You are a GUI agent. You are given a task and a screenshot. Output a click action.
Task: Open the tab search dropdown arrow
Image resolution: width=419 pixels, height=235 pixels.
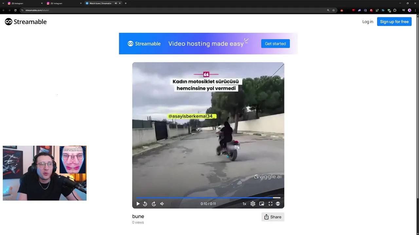pyautogui.click(x=3, y=3)
